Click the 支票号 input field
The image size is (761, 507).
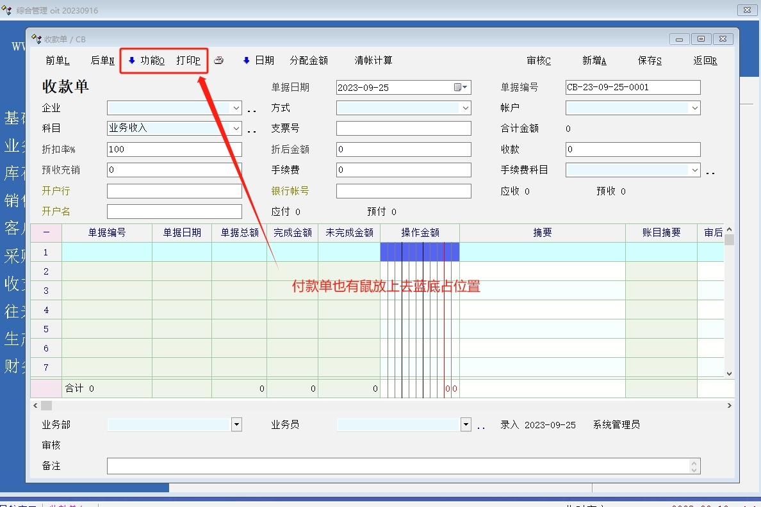(404, 129)
